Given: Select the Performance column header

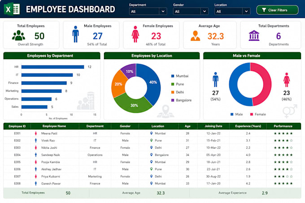Looking at the screenshot, I should click(x=283, y=126).
